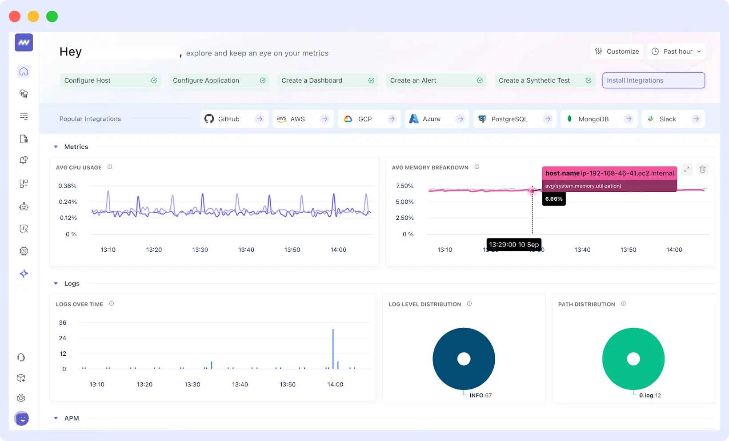Collapse the Metrics section

pos(56,147)
